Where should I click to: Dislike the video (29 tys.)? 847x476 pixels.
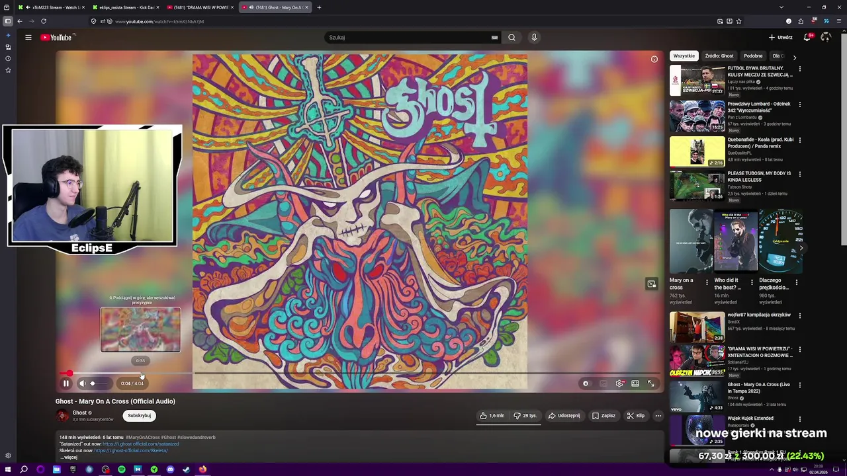pos(525,416)
